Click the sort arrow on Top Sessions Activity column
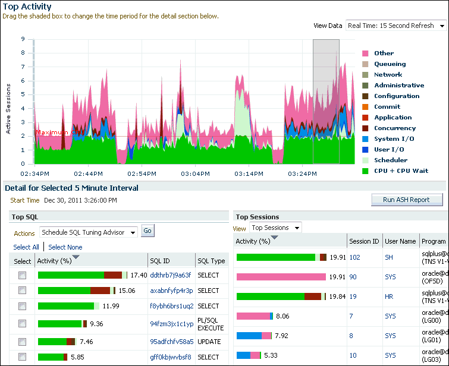The height and width of the screenshot is (366, 449). click(x=274, y=238)
